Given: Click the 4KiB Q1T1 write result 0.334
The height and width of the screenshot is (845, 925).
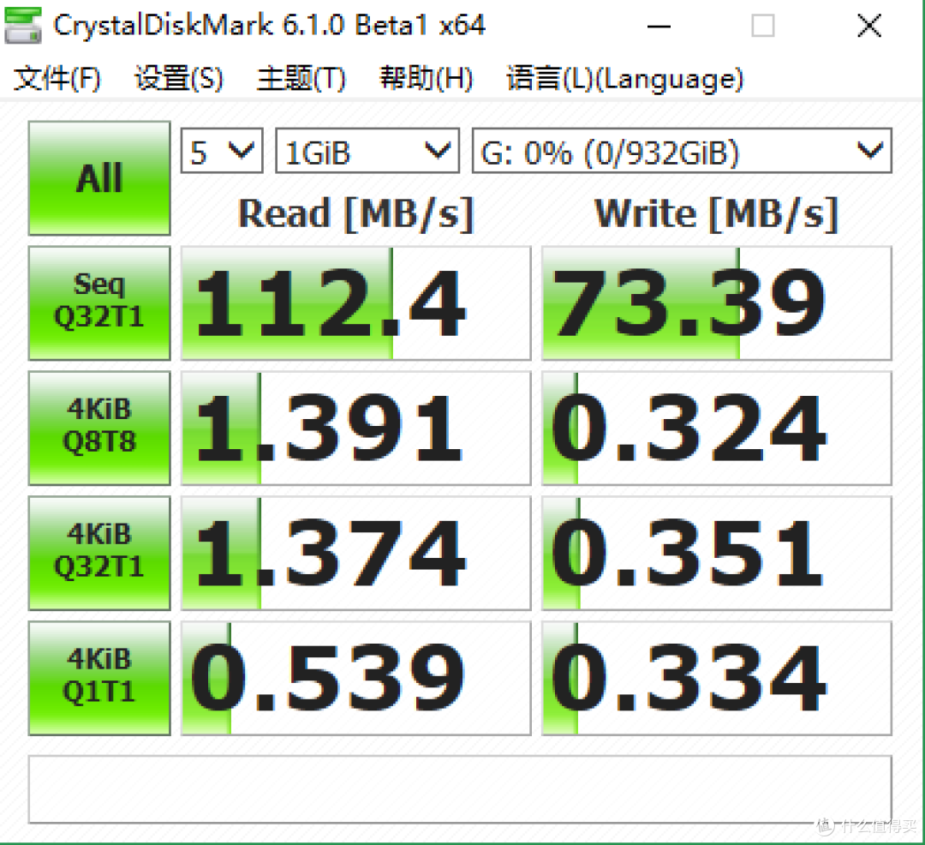Looking at the screenshot, I should 717,678.
